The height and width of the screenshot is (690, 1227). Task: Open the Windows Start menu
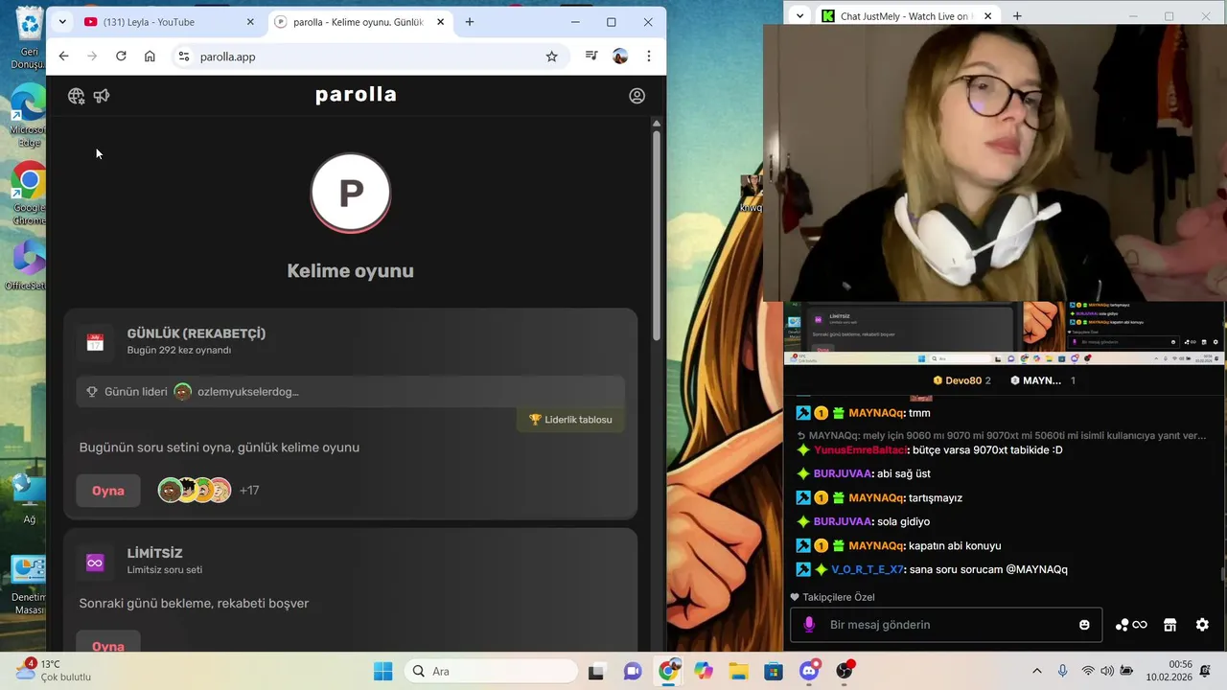(382, 671)
